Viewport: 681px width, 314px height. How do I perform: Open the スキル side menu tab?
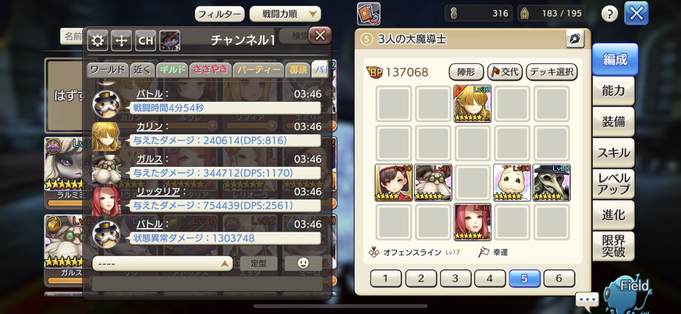point(613,153)
